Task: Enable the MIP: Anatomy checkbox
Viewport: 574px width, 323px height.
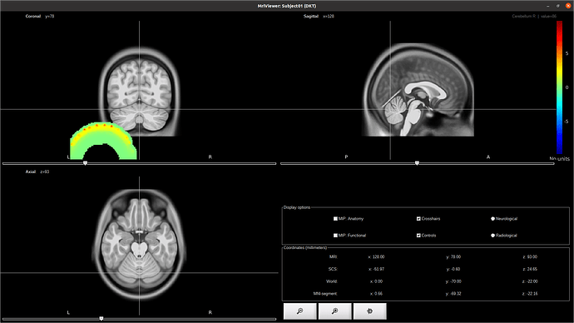Action: 335,219
